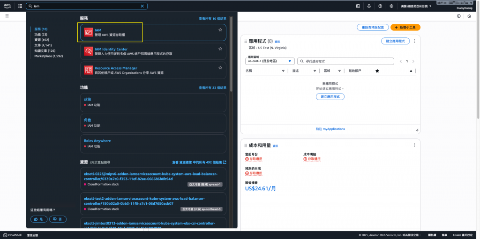This screenshot has width=480, height=239.
Task: Click the external link icon beside 資源總管 results
Action: point(225,162)
